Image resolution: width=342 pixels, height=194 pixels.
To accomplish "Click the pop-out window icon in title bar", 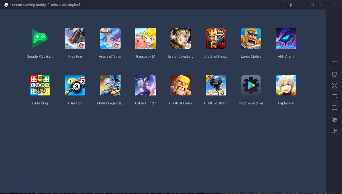I will 289,5.
